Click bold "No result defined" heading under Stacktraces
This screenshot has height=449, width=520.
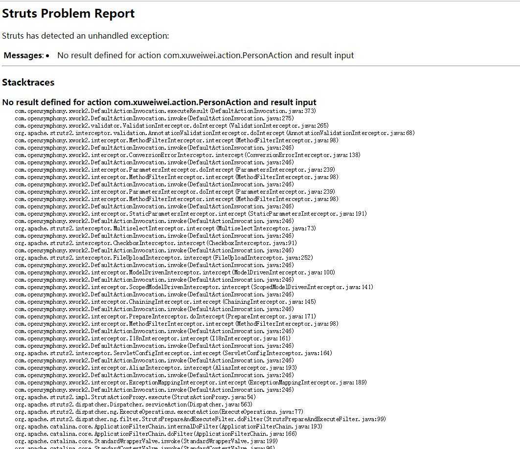[x=159, y=102]
